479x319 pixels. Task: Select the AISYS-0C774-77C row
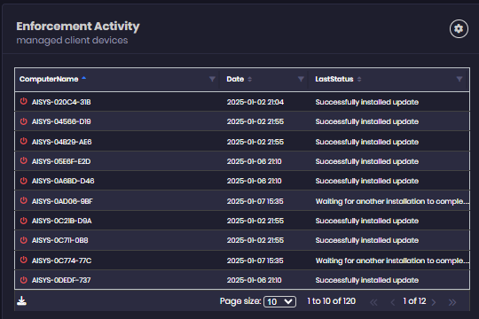pyautogui.click(x=242, y=261)
